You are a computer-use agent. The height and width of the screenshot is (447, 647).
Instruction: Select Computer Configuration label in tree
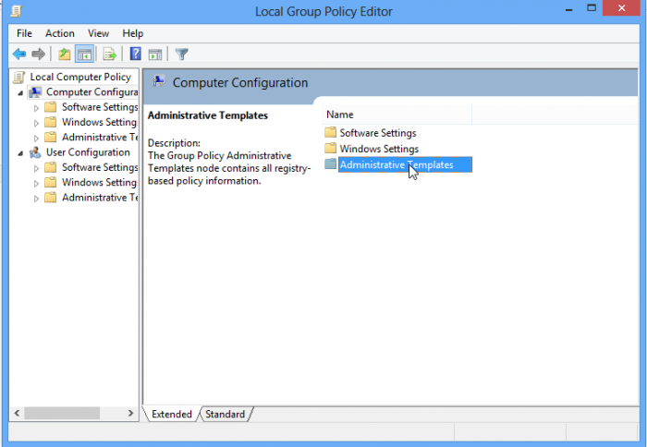tap(92, 92)
